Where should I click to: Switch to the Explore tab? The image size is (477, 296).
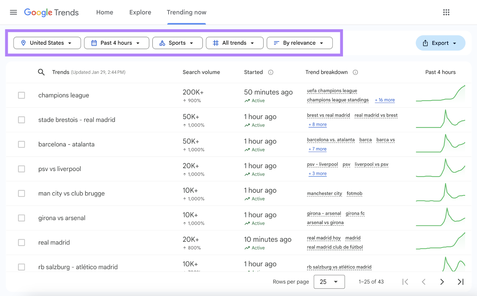140,12
